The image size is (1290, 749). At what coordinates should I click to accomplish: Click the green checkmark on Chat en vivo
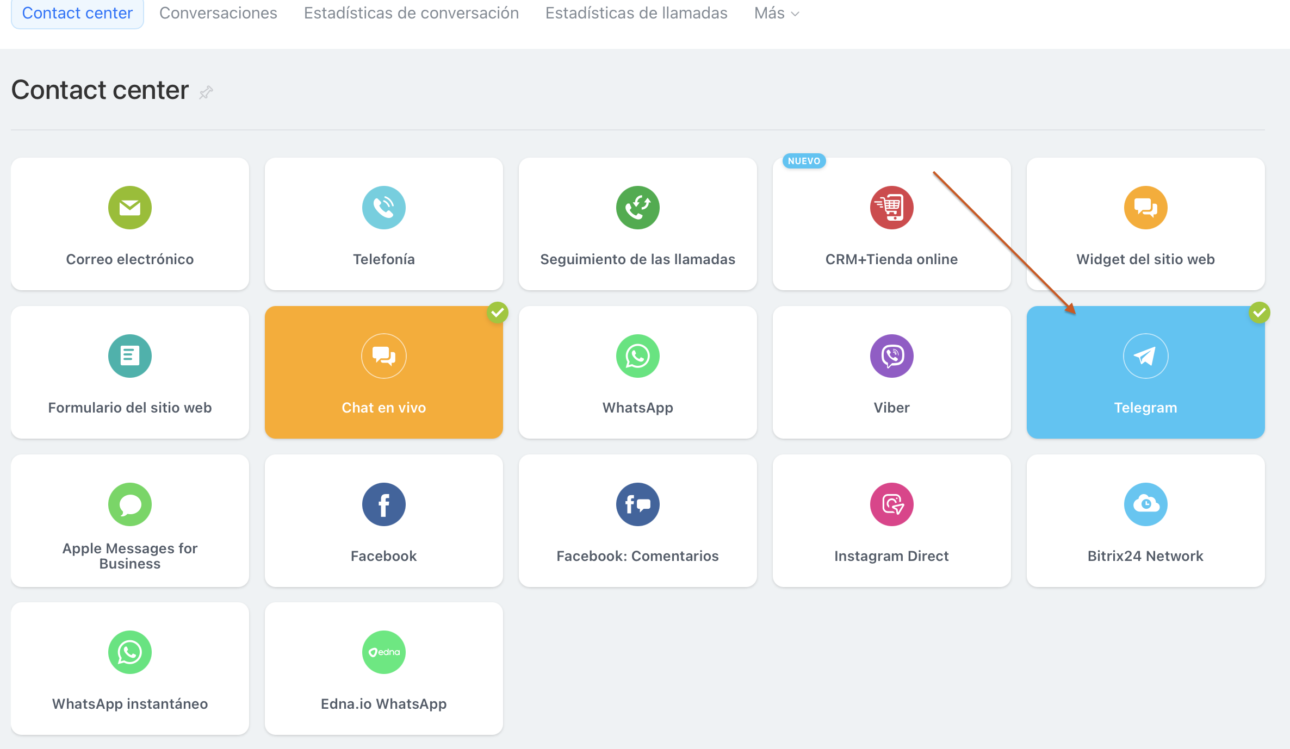pyautogui.click(x=497, y=313)
